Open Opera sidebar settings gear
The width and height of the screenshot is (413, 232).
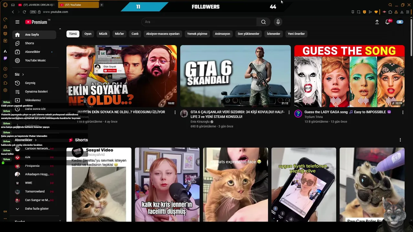(x=5, y=91)
